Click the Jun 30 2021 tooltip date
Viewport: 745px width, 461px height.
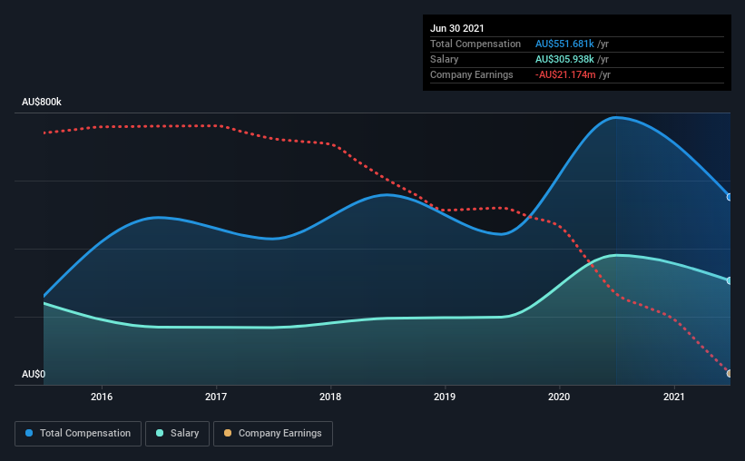(x=457, y=28)
